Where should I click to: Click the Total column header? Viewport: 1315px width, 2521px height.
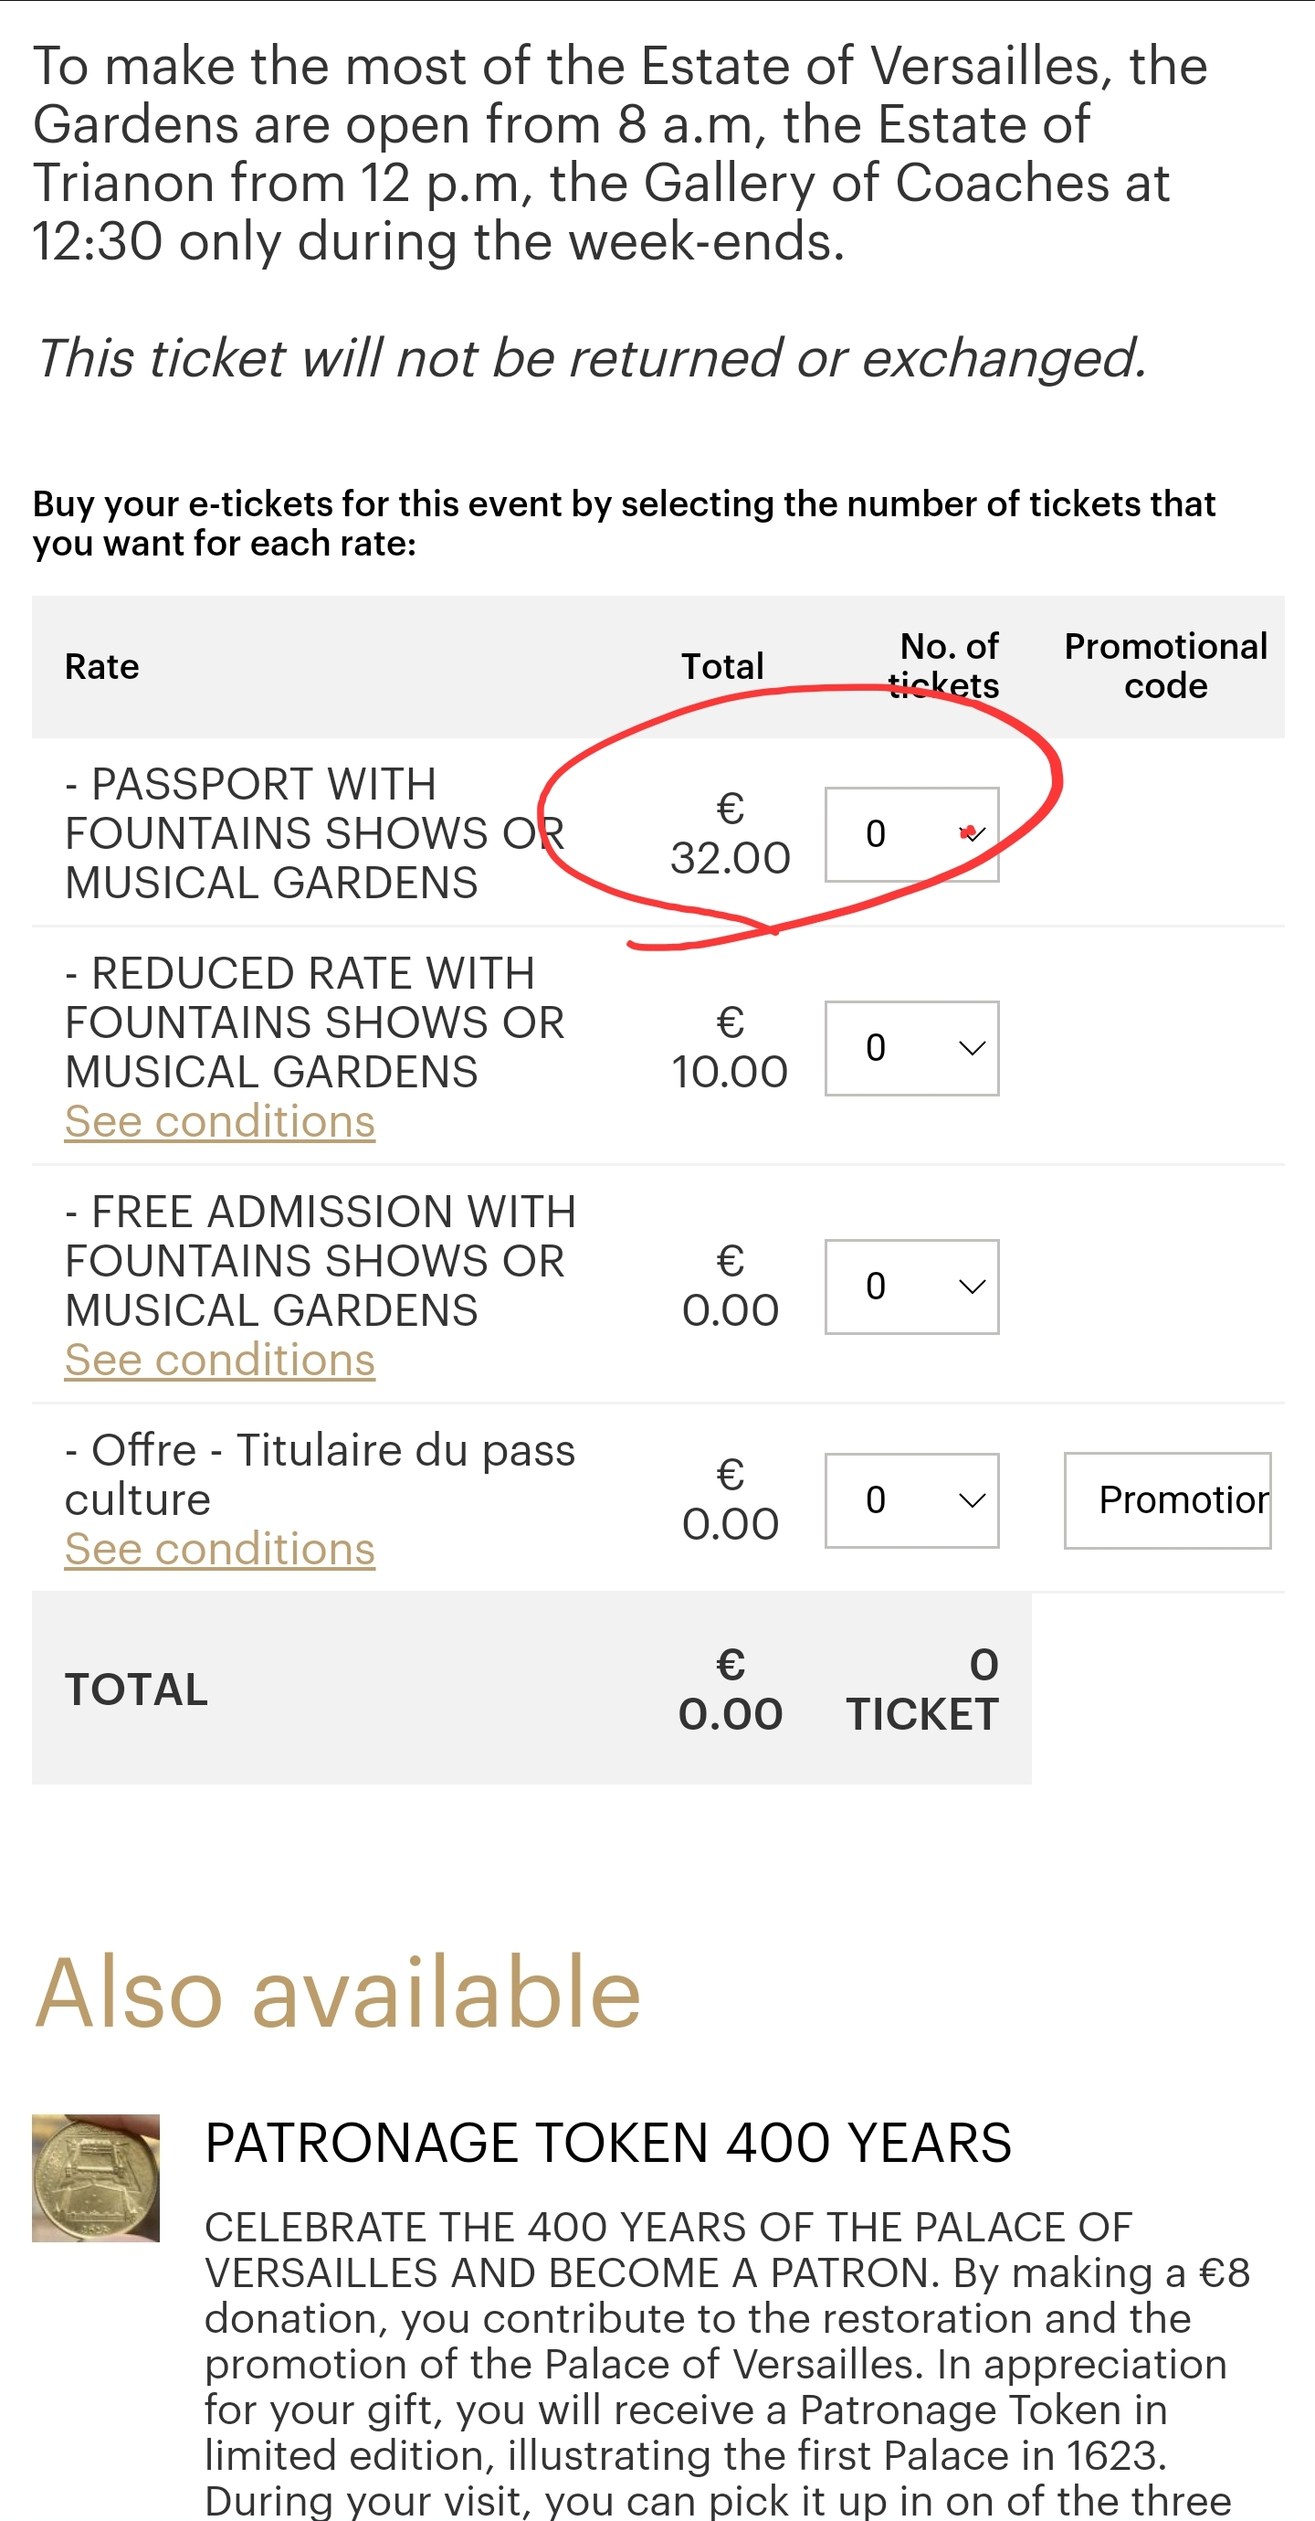[x=722, y=666]
